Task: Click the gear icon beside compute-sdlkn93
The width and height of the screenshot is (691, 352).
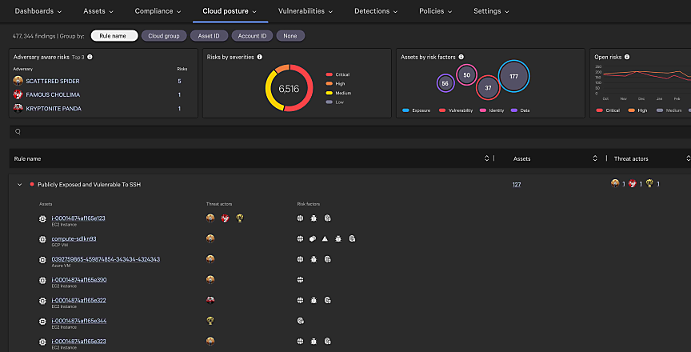Action: click(x=42, y=239)
